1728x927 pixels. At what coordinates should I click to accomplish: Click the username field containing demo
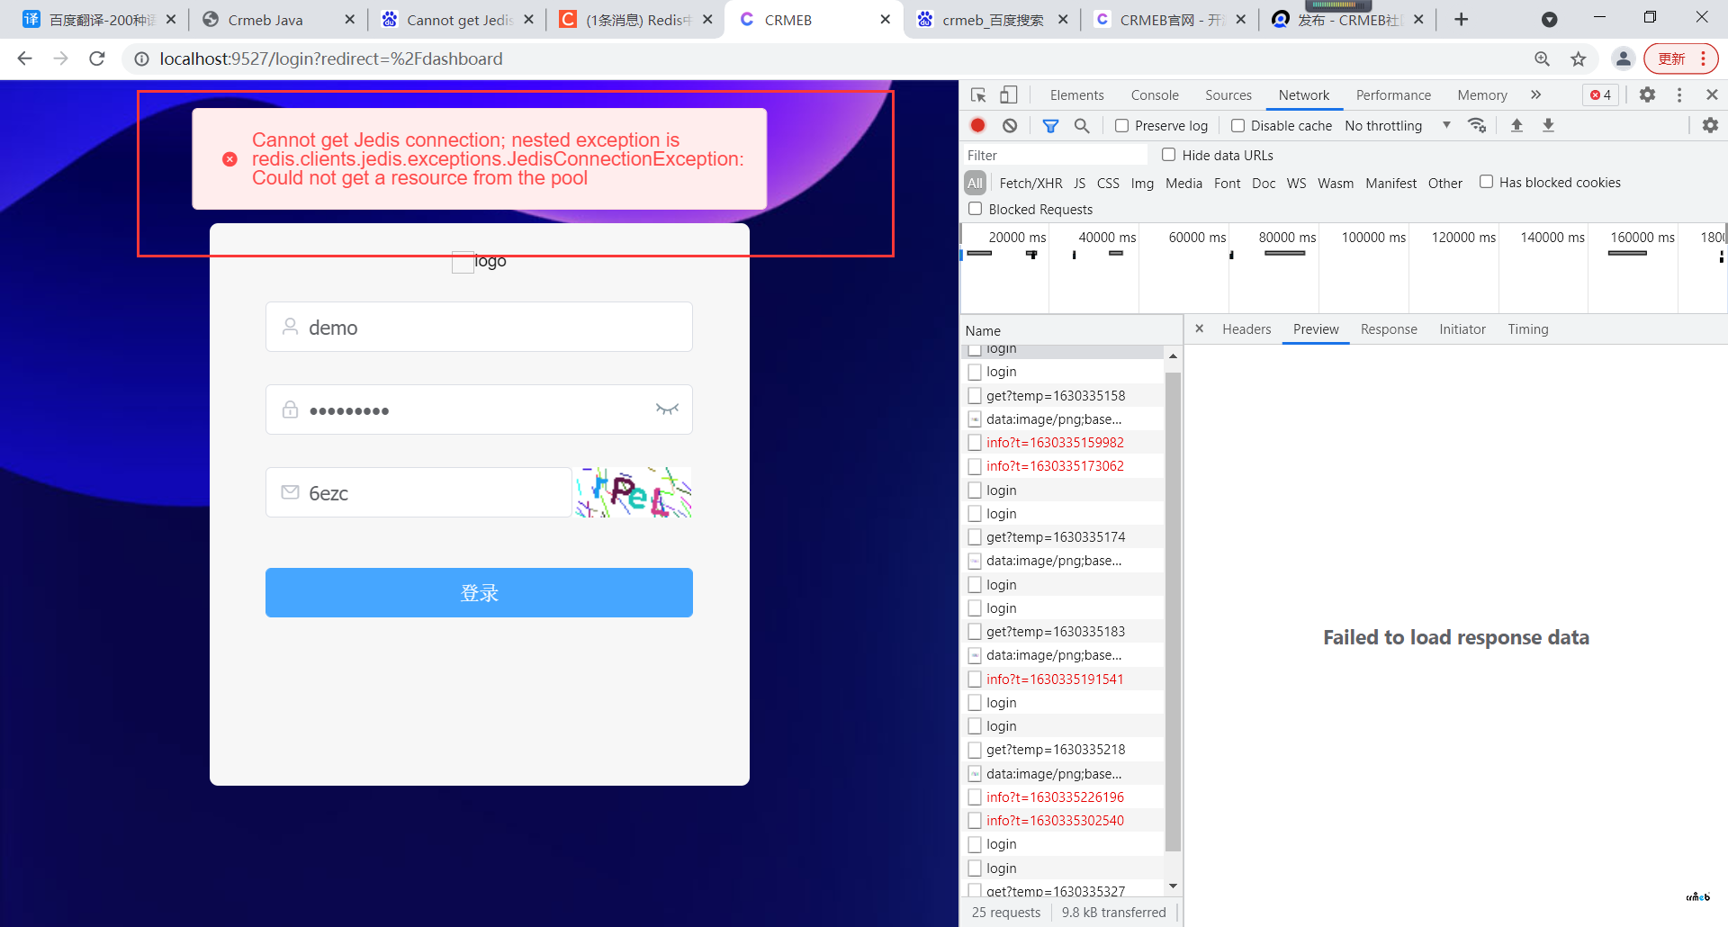pos(479,327)
